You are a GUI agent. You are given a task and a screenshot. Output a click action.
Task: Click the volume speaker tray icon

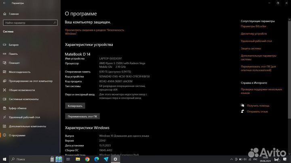245,159
